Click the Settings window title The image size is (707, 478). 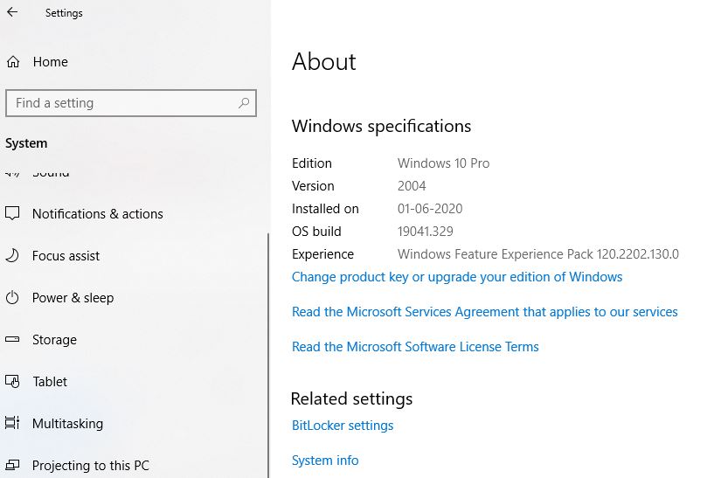tap(64, 13)
